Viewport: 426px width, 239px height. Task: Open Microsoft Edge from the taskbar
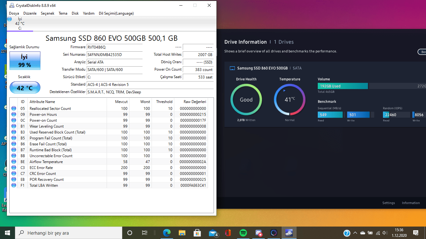point(167,233)
